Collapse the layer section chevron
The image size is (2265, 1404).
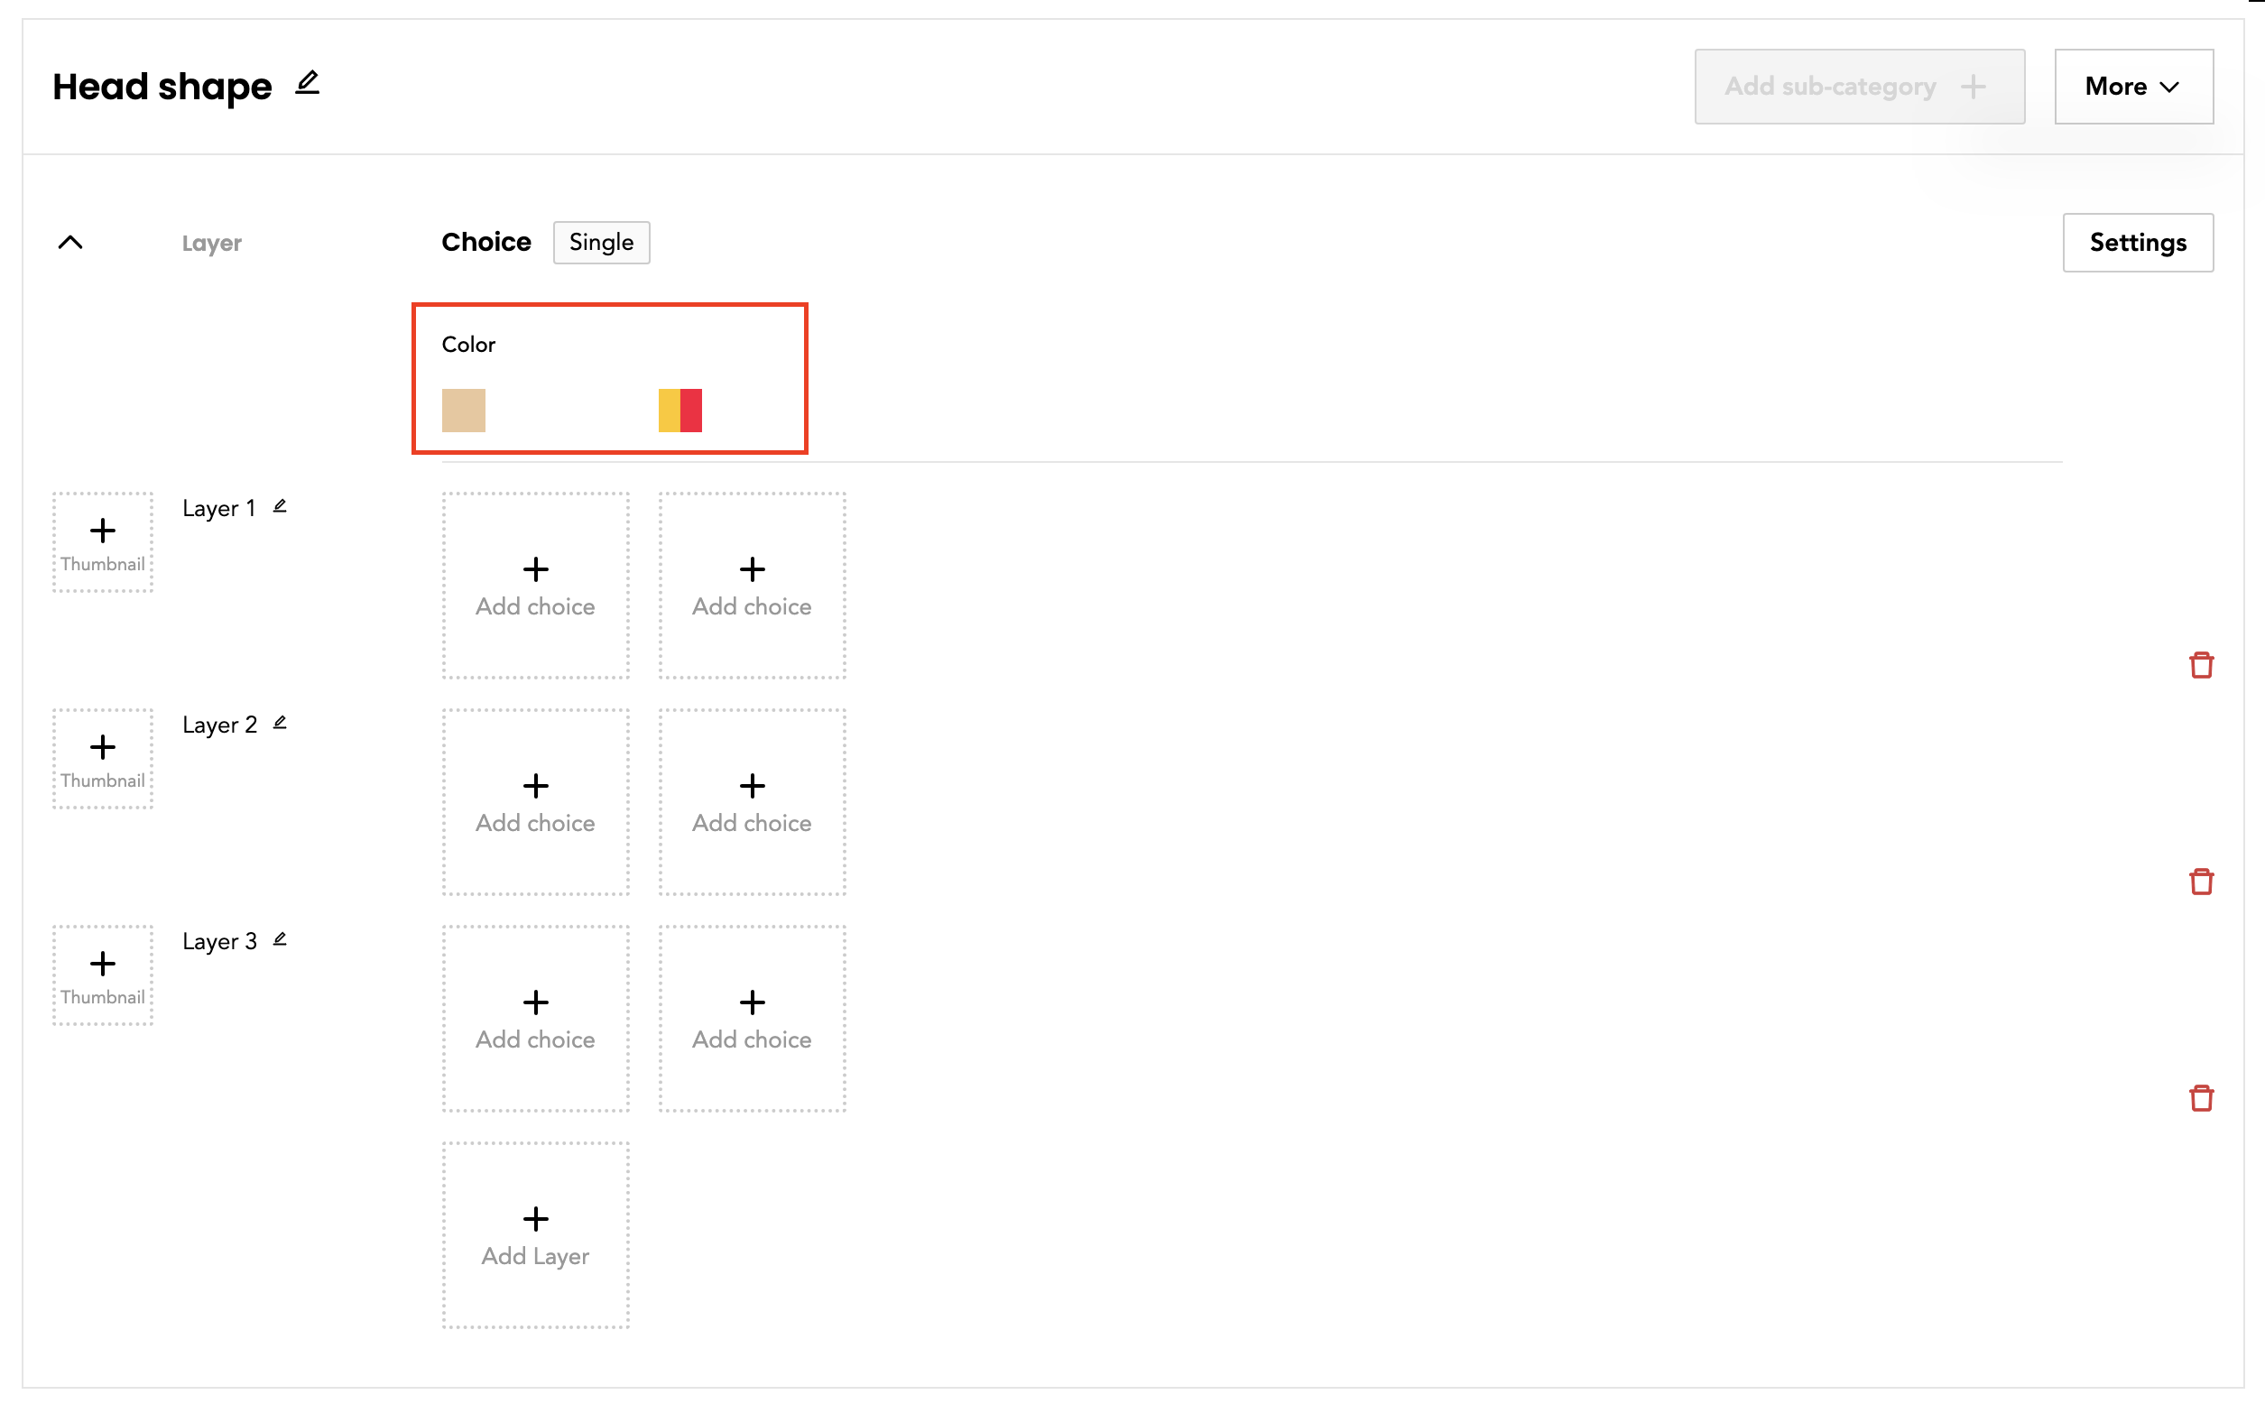(x=70, y=243)
